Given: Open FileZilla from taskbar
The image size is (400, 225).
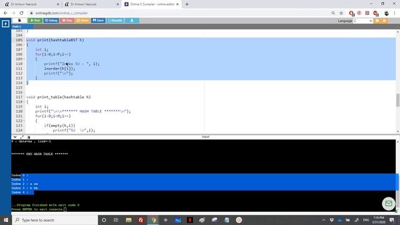Looking at the screenshot, I should pos(141,220).
